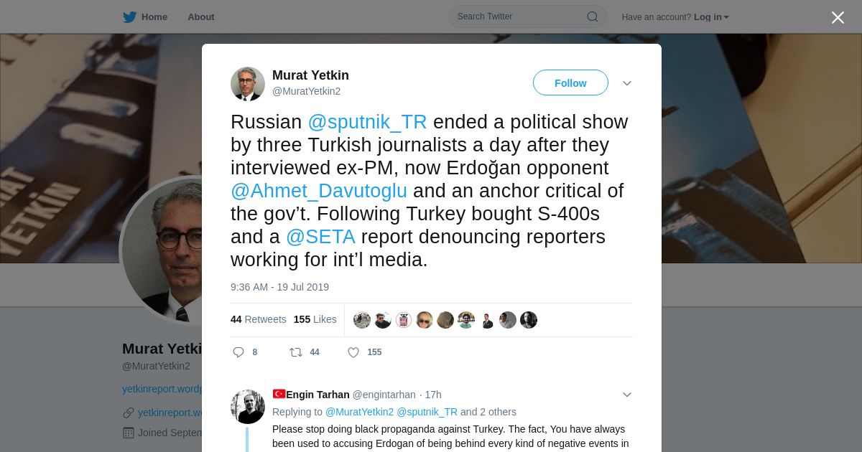Click the search magnifier icon

pyautogui.click(x=593, y=17)
